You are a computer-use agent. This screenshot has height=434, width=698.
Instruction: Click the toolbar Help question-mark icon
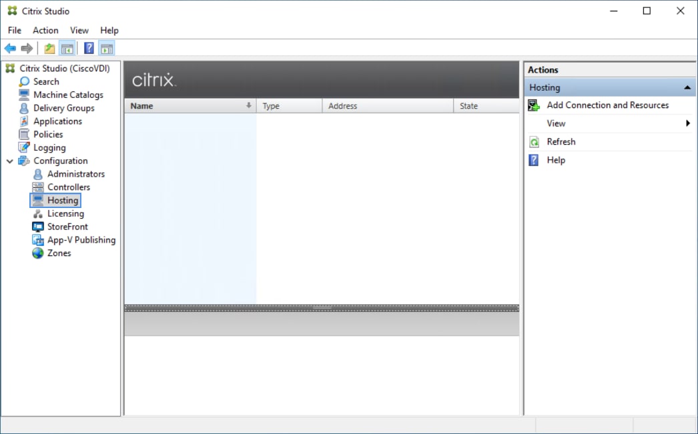click(x=89, y=48)
